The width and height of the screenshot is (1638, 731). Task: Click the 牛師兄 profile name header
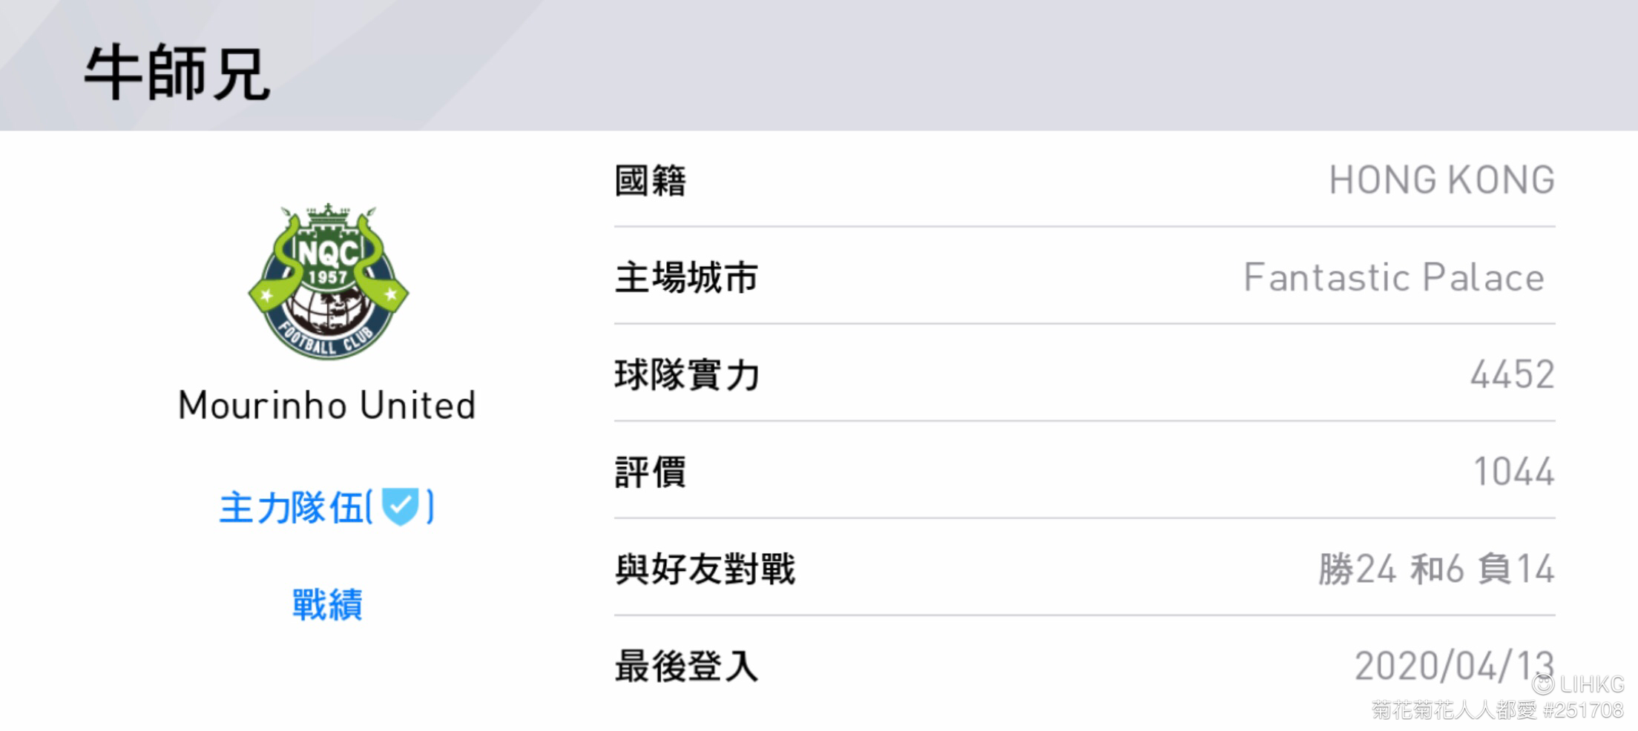point(177,73)
